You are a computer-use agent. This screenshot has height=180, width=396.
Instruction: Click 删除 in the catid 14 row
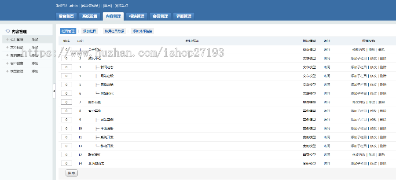(383, 164)
